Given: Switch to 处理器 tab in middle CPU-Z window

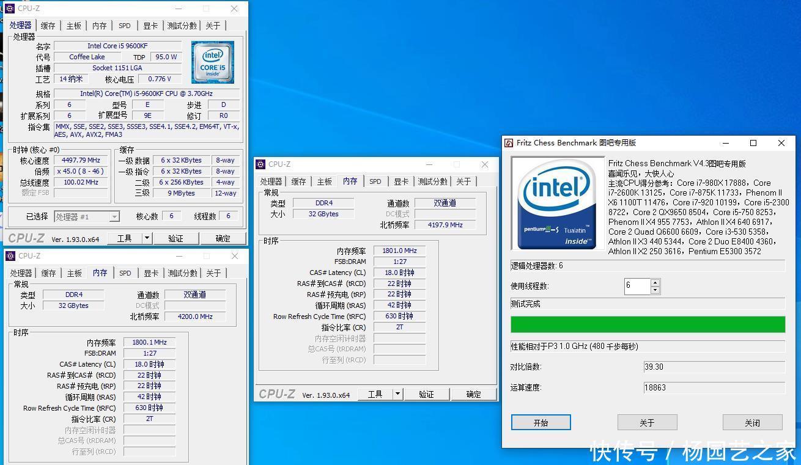Looking at the screenshot, I should click(271, 181).
